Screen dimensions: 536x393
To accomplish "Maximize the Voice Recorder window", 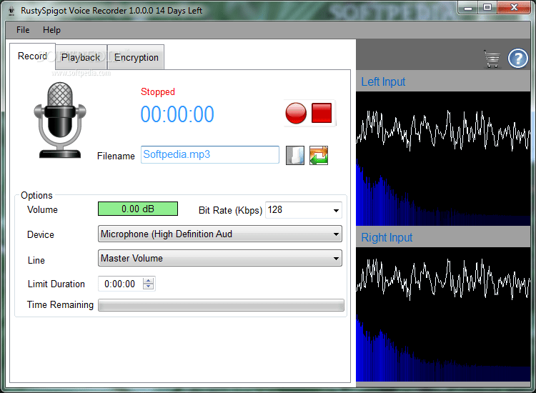I will click(x=487, y=8).
